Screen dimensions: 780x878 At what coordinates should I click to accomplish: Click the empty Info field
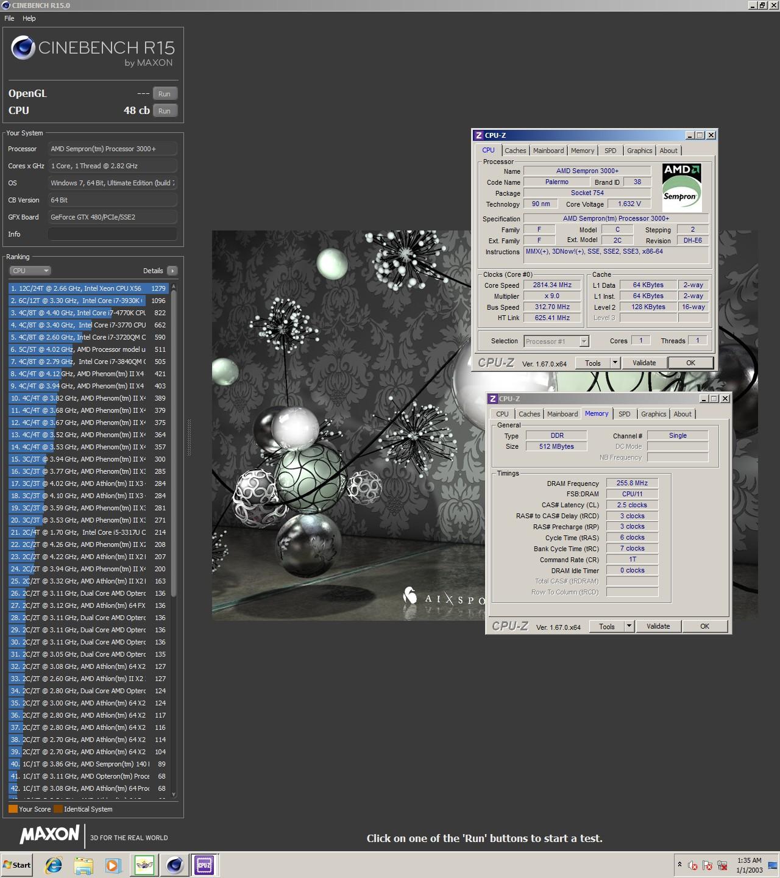click(113, 234)
